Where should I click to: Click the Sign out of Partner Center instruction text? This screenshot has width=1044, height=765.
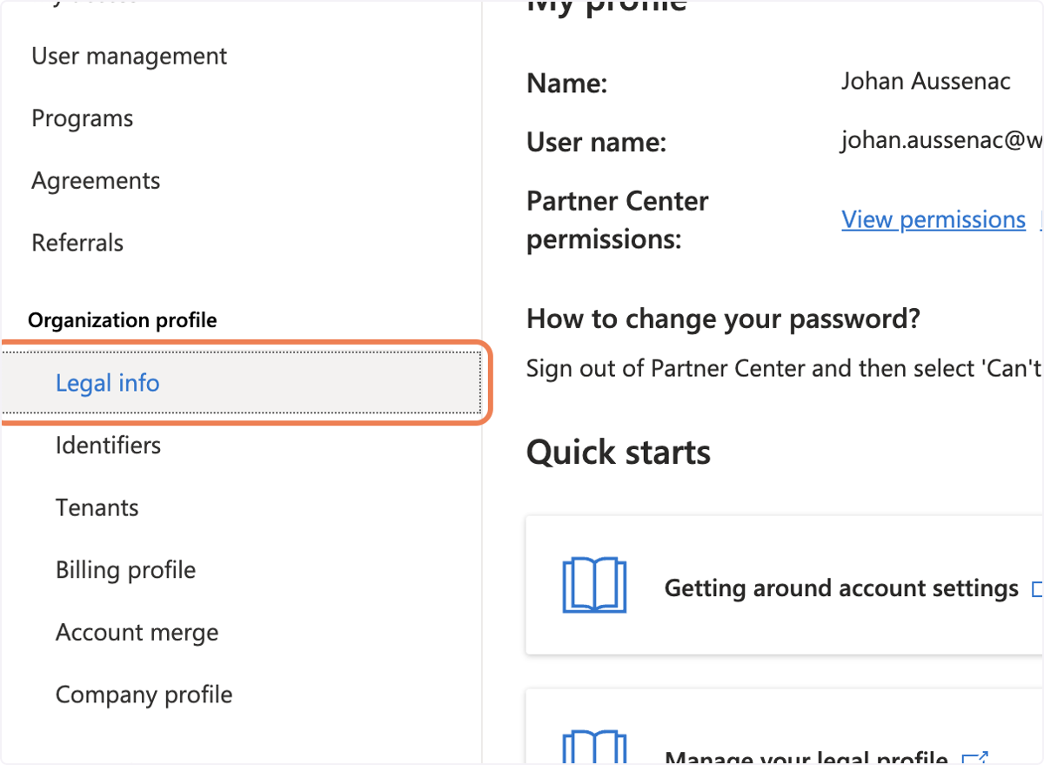pos(785,369)
